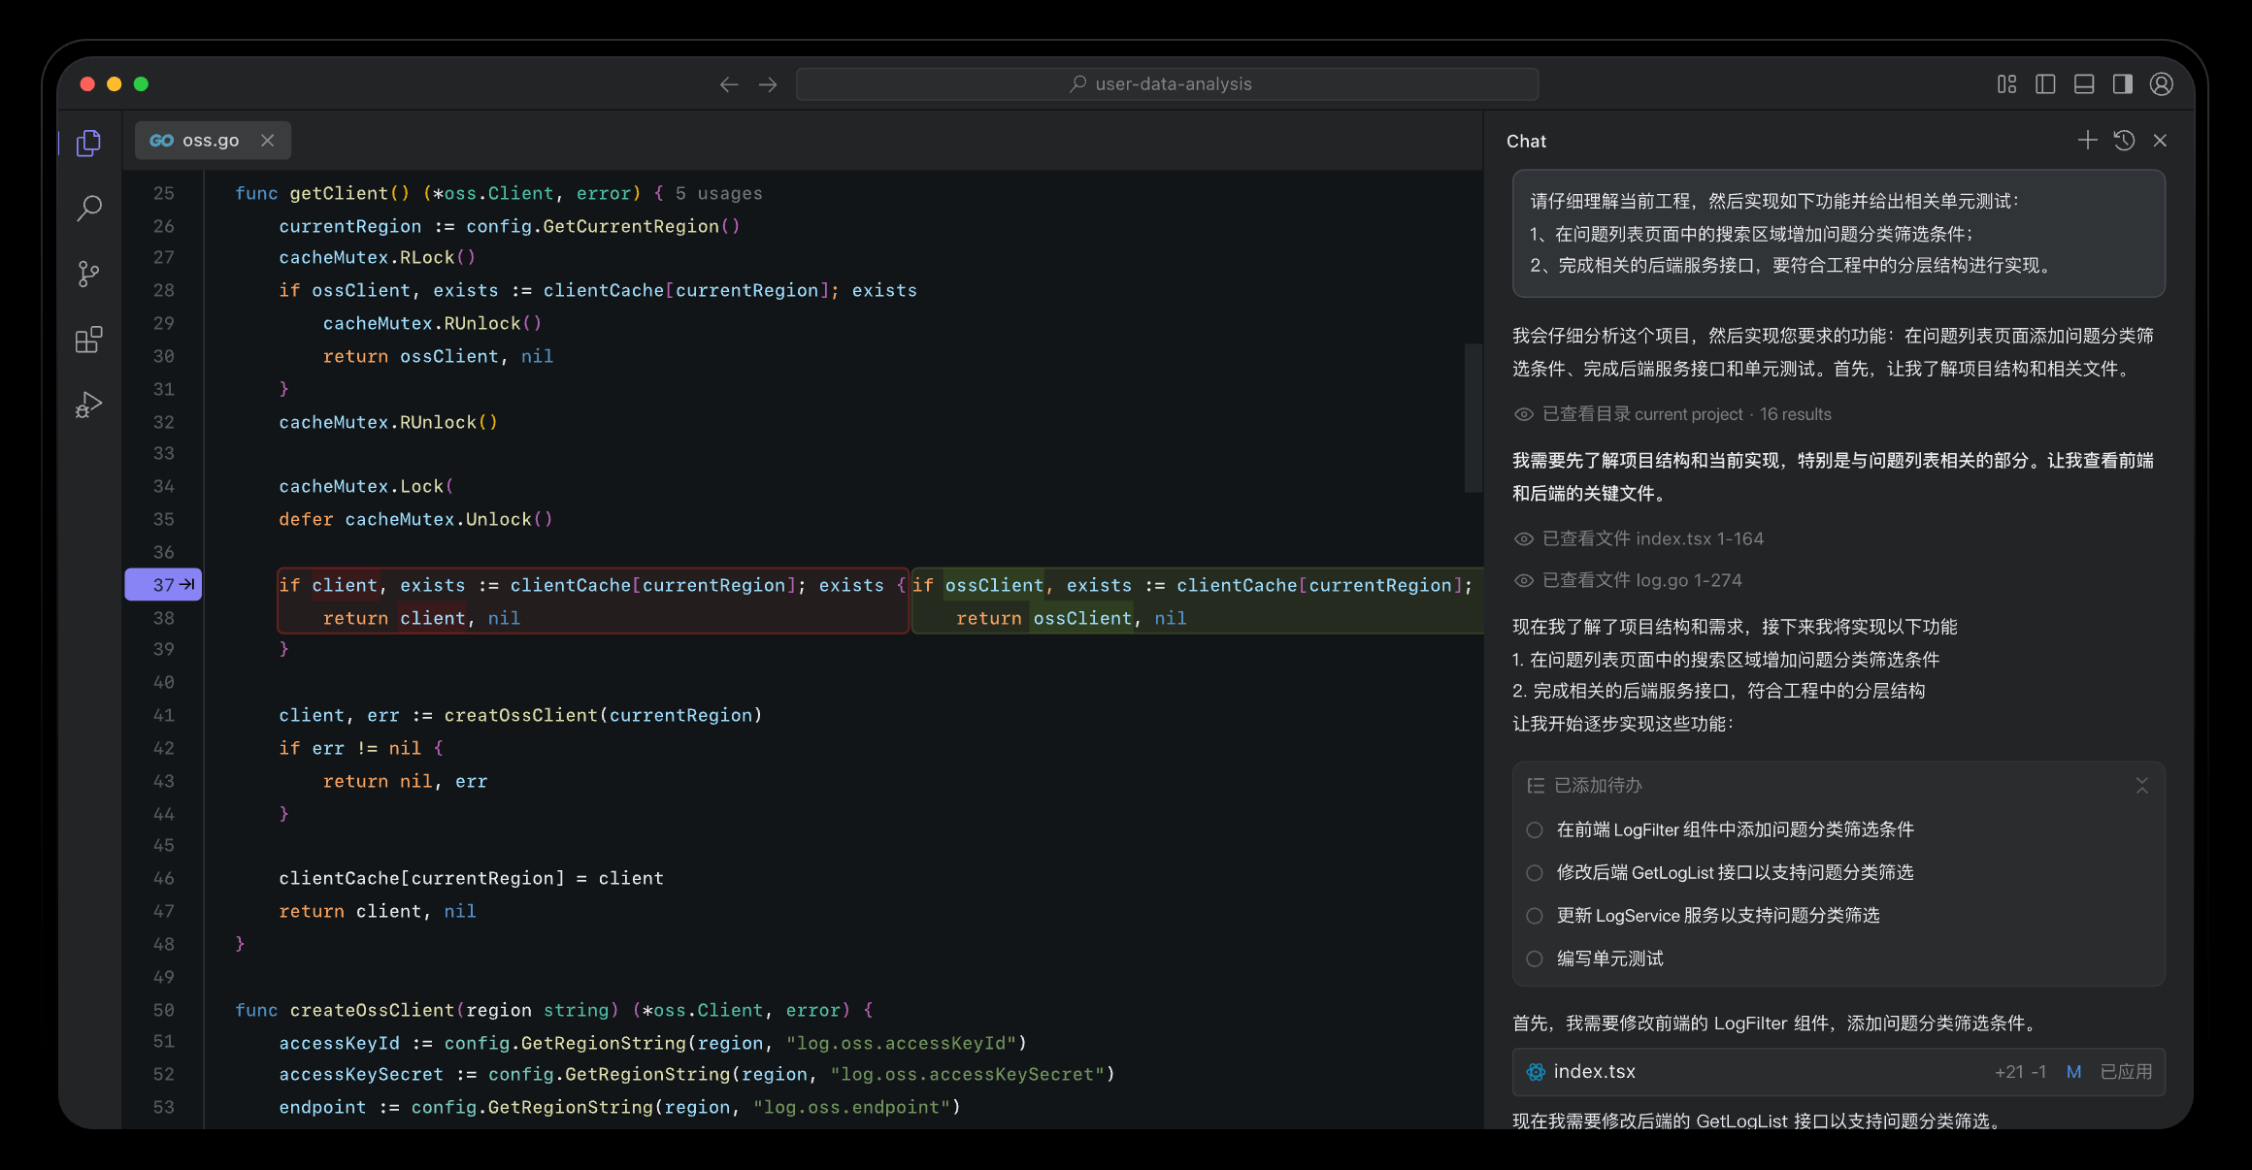The image size is (2252, 1170).
Task: Check the 编写单元测试 todo circle
Action: [x=1535, y=959]
